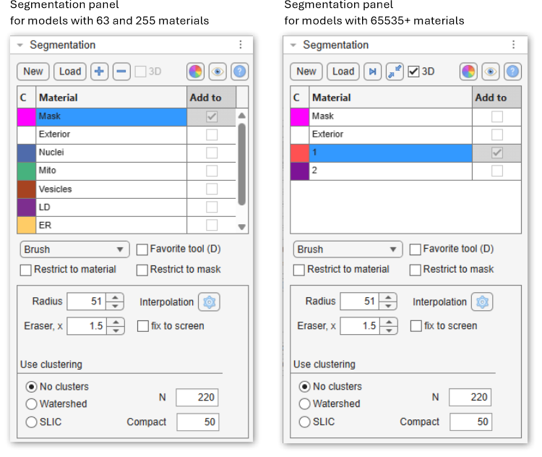Click New button in right panel

tap(306, 72)
